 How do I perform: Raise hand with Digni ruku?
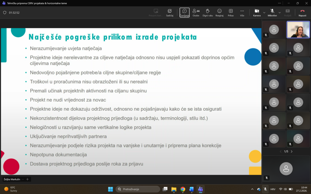pyautogui.click(x=208, y=12)
